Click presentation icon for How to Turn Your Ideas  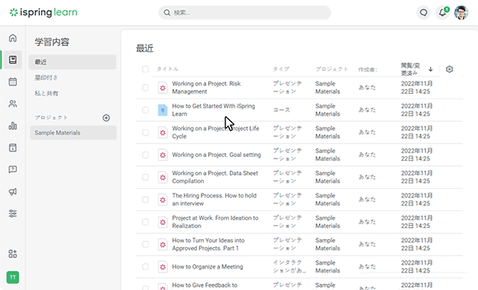point(163,245)
